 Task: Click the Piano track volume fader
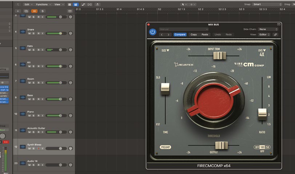(x=60, y=116)
